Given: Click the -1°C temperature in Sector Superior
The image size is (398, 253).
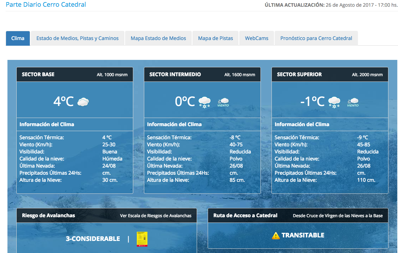Looking at the screenshot, I should pyautogui.click(x=313, y=101).
